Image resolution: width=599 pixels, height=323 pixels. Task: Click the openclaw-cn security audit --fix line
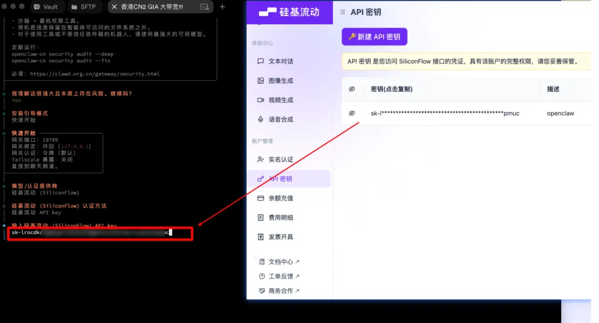coord(61,61)
